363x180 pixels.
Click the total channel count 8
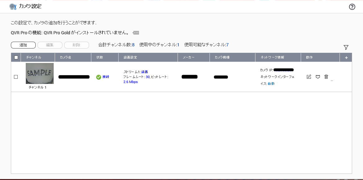133,45
